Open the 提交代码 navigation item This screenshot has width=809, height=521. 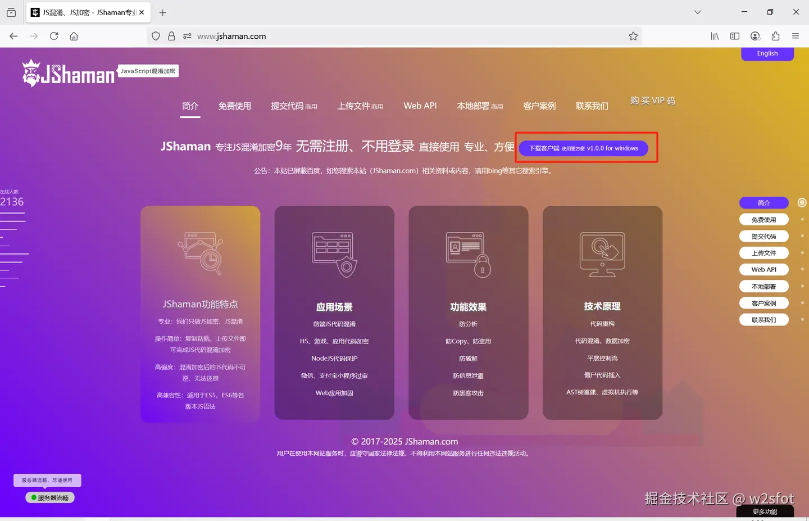tap(294, 106)
